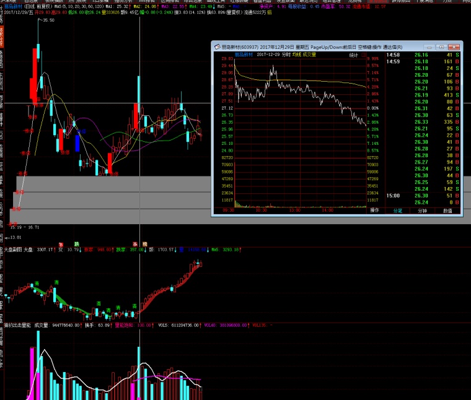Click the 大盘副图 indicator name
The height and width of the screenshot is (400, 471).
[x=12, y=250]
